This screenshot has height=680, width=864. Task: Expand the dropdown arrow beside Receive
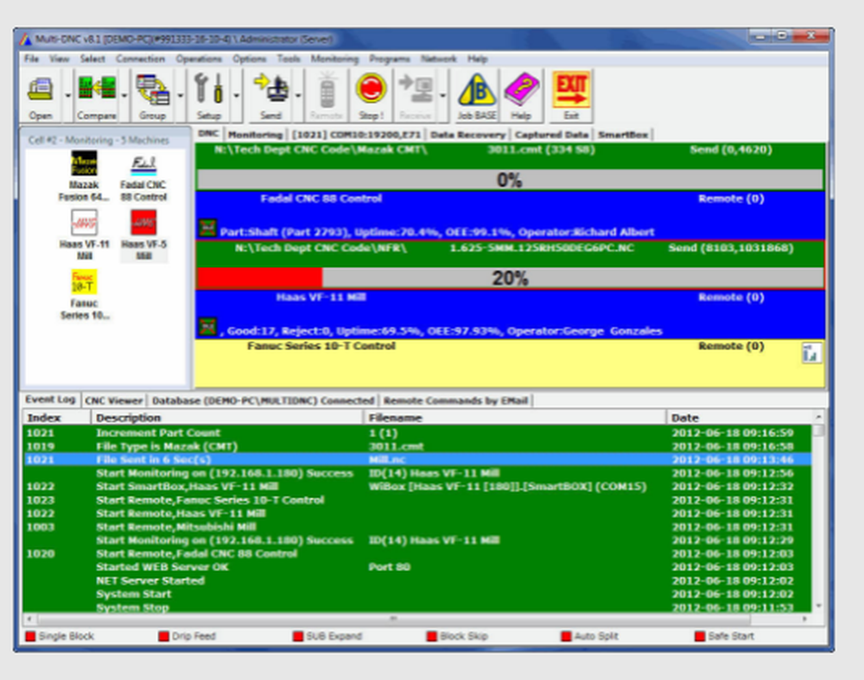(442, 96)
